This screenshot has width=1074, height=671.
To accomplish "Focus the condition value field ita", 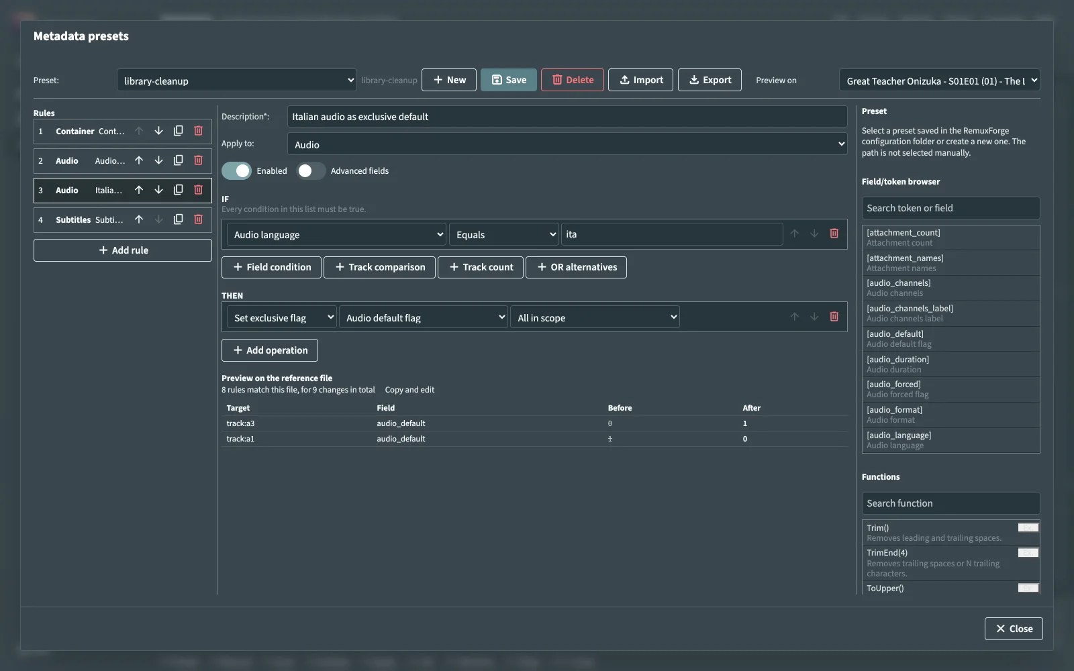I will pos(672,234).
